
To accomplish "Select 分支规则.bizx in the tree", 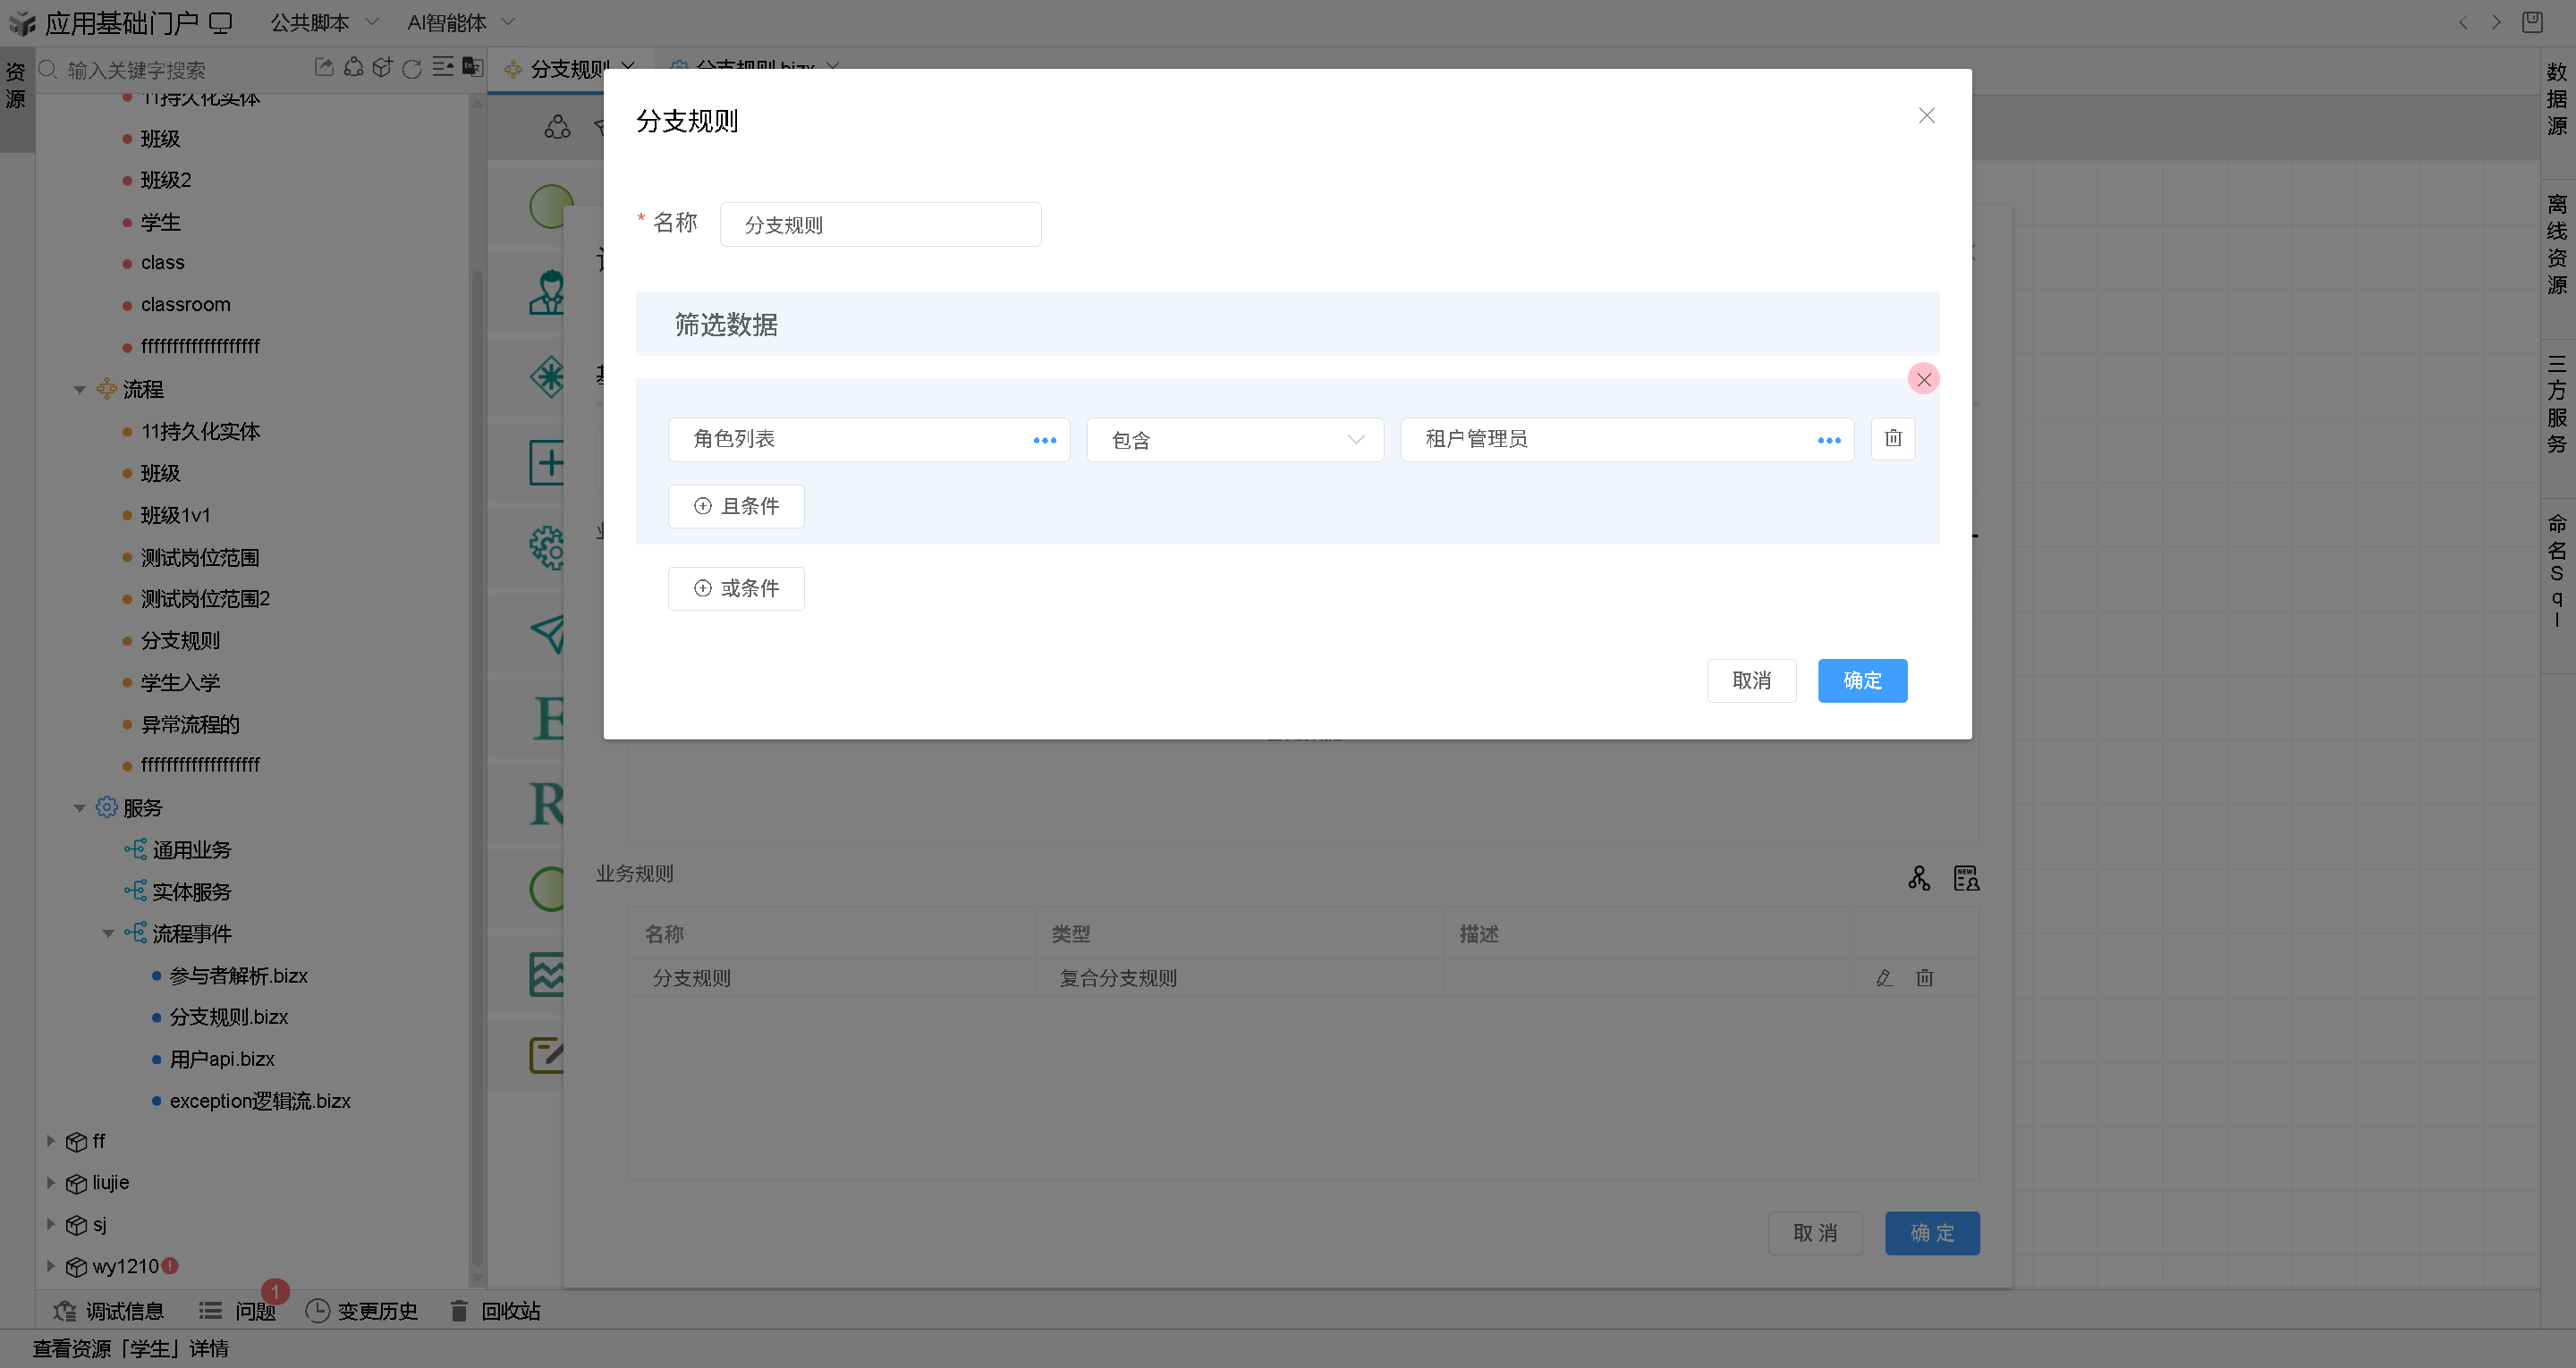I will pyautogui.click(x=228, y=1017).
